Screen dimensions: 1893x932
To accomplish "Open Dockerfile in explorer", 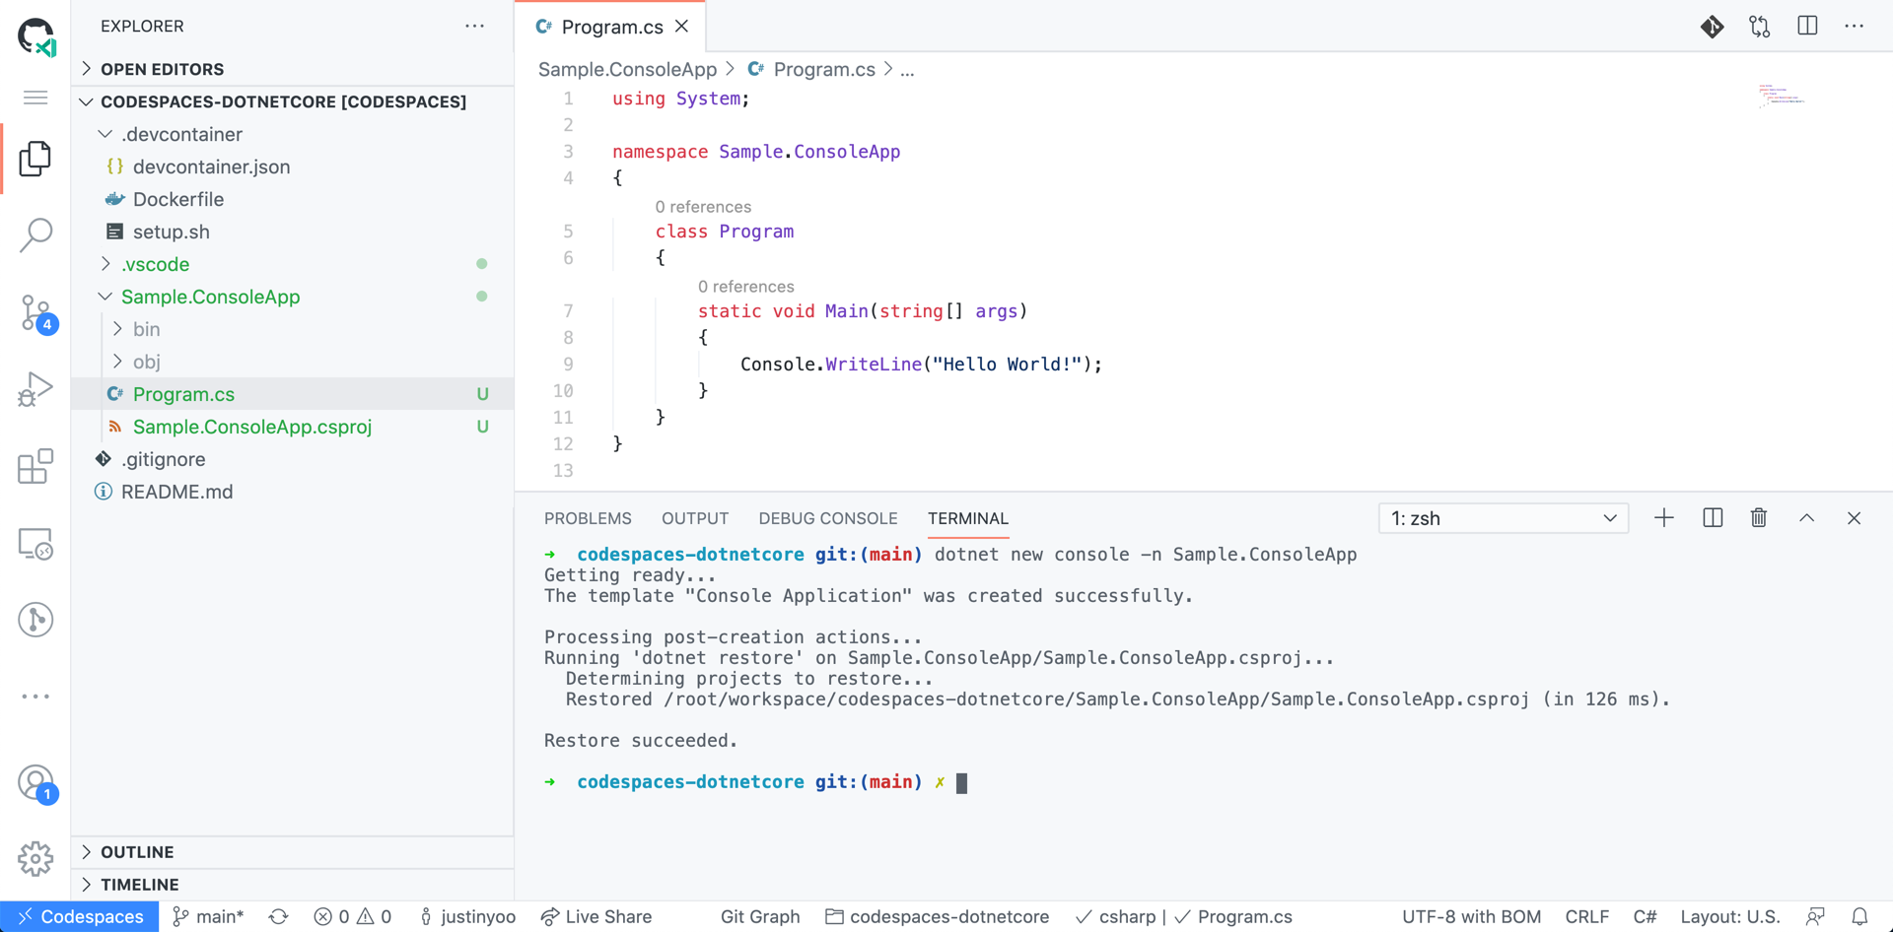I will 293,199.
